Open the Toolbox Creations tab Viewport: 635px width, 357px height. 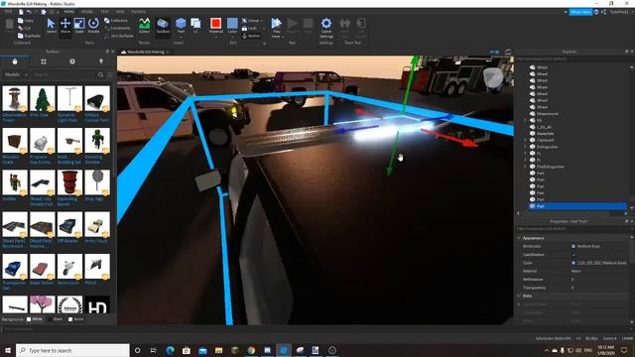point(101,61)
